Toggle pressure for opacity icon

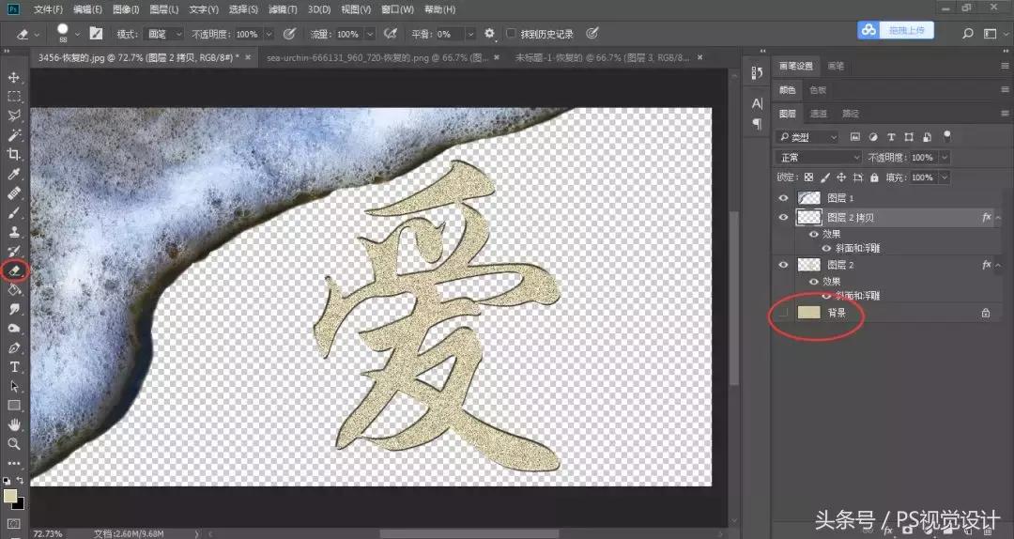tap(289, 34)
